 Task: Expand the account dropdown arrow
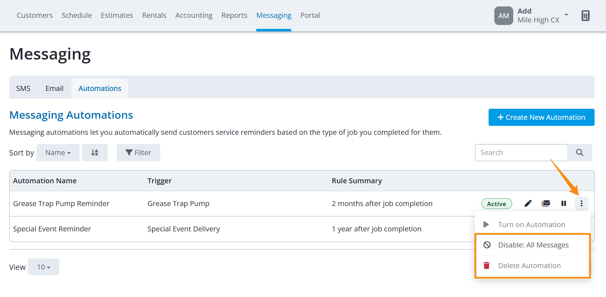click(x=566, y=15)
